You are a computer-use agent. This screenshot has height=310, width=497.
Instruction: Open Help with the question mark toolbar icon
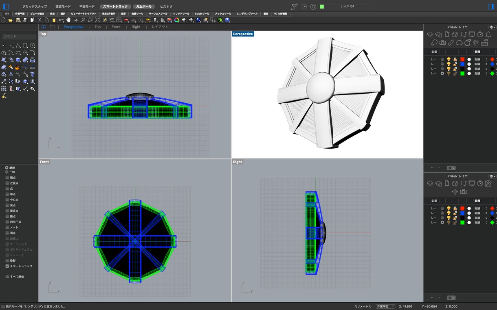point(227,20)
